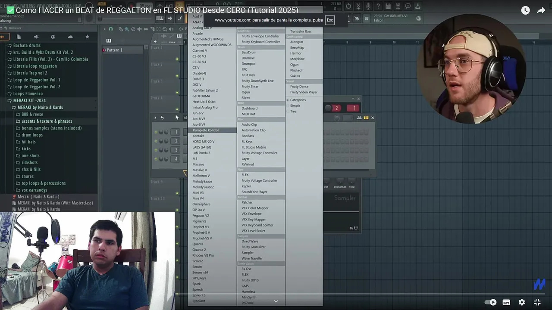Expand plugin menu bottom chevron arrow
Screen dimensions: 552x310
point(276,301)
